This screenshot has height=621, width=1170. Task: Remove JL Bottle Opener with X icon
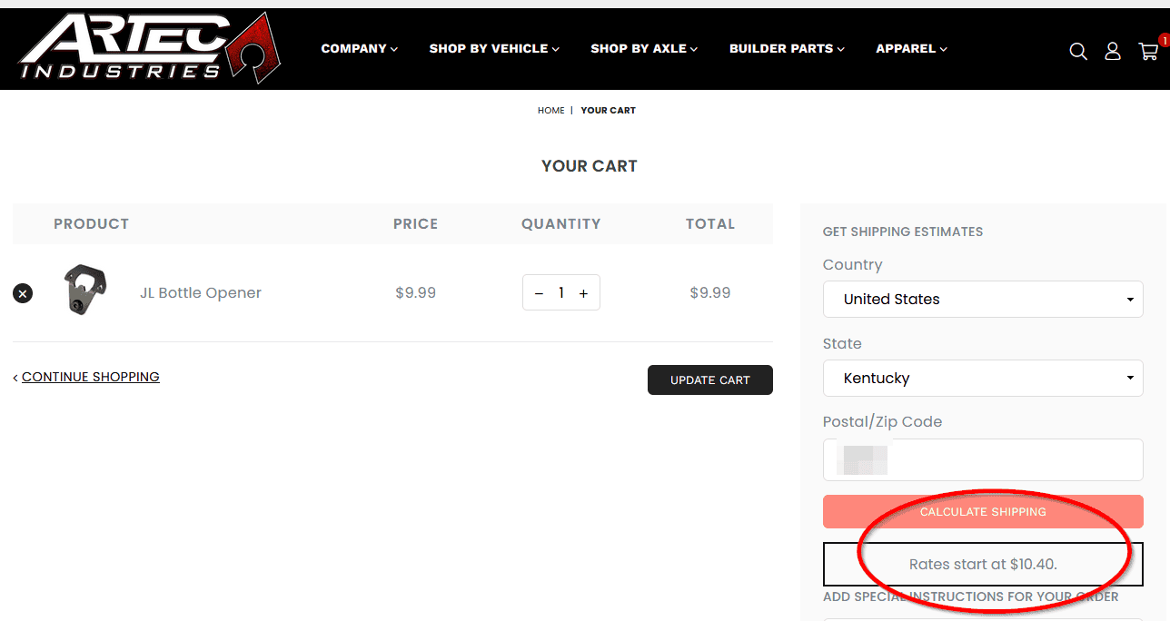pyautogui.click(x=23, y=293)
